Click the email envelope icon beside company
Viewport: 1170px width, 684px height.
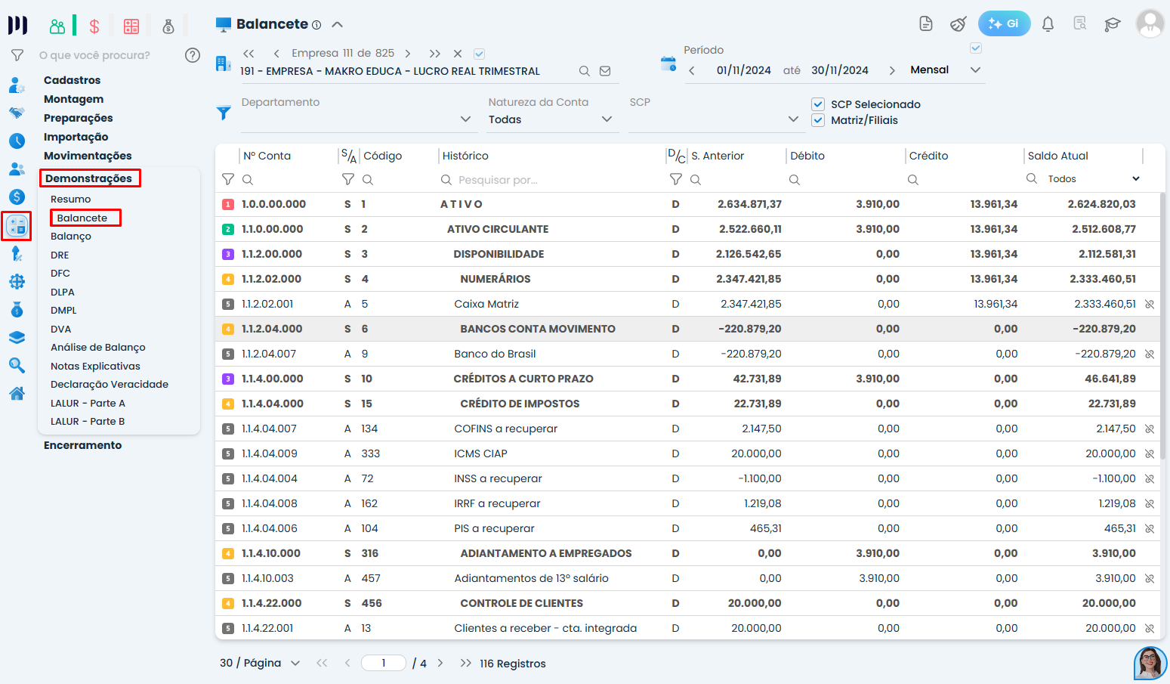coord(605,71)
